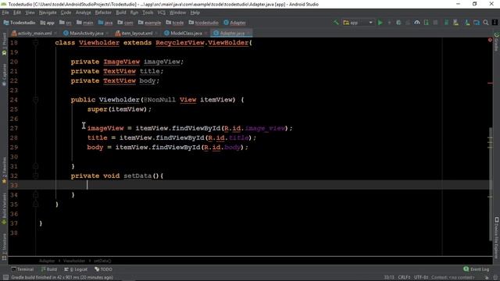Click the 33:13 cursor position indicator
The width and height of the screenshot is (500, 281).
pyautogui.click(x=389, y=277)
